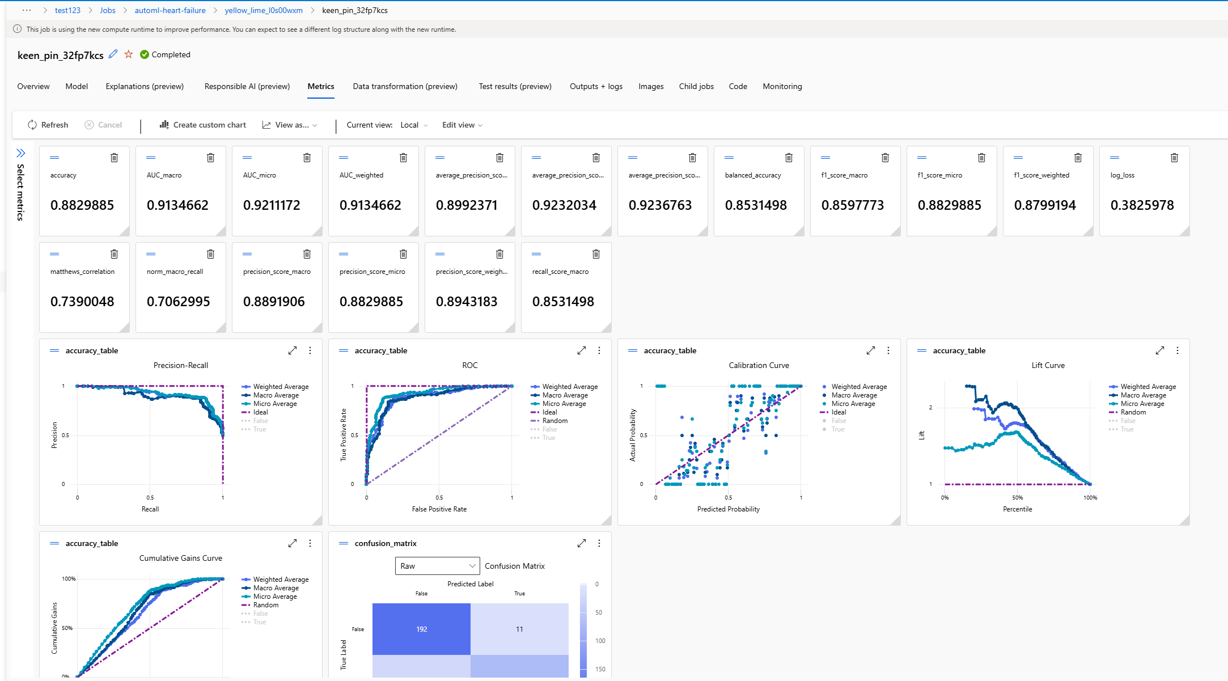Click the confusion matrix 192 cell
The image size is (1228, 681).
421,629
